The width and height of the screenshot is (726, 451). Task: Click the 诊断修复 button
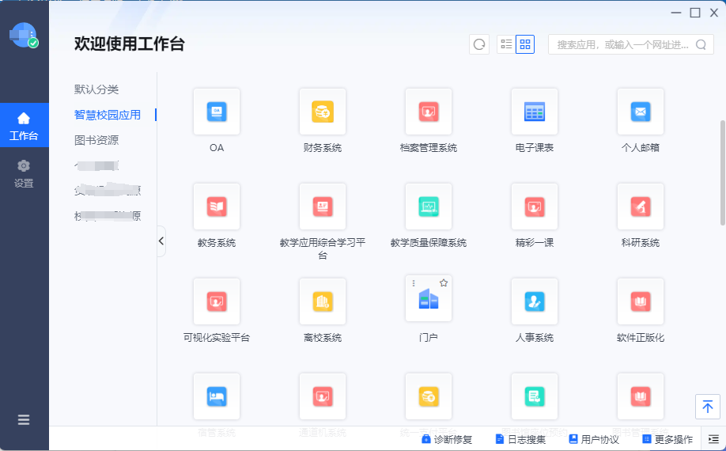point(447,439)
